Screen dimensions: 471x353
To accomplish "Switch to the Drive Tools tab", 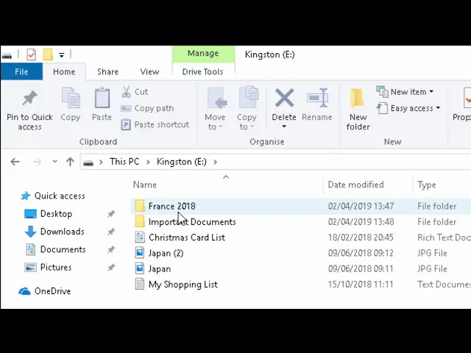I will point(203,72).
